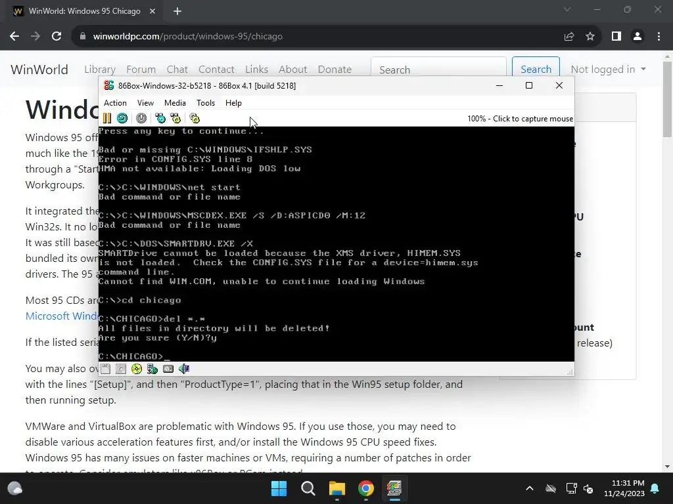This screenshot has height=504, width=673.
Task: Click the CD-ROM drive status icon
Action: click(137, 369)
